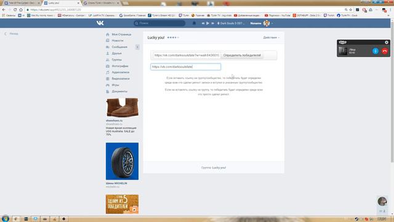Open the DOTABUFF bookmark

click(307, 15)
